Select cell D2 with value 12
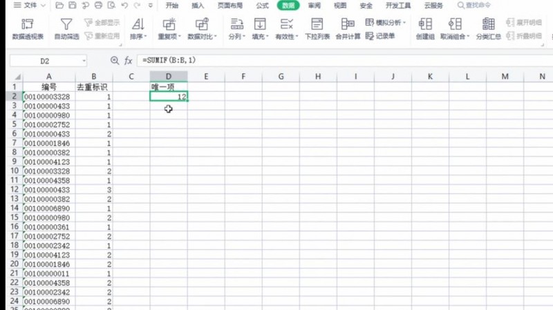Viewport: 553px width, 310px height. point(169,97)
